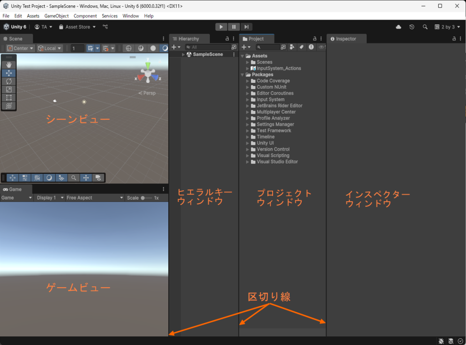Select the Move tool in the Scene toolbar
The width and height of the screenshot is (466, 345).
point(9,73)
